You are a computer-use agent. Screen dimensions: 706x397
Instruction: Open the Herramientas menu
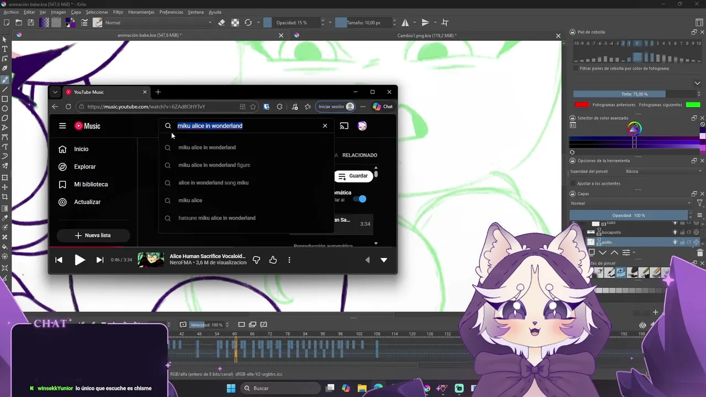(x=141, y=12)
